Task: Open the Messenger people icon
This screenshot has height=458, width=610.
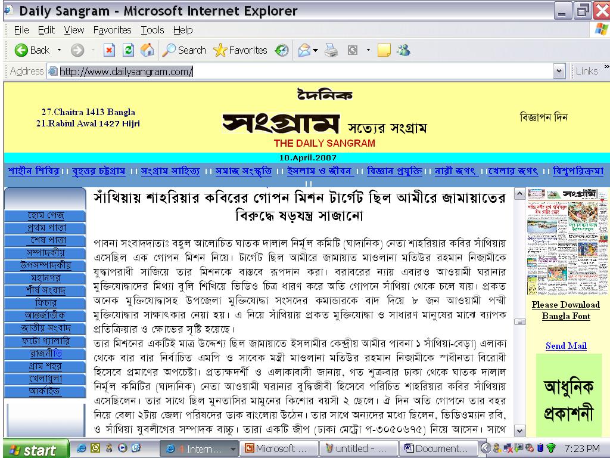Action: pyautogui.click(x=404, y=50)
